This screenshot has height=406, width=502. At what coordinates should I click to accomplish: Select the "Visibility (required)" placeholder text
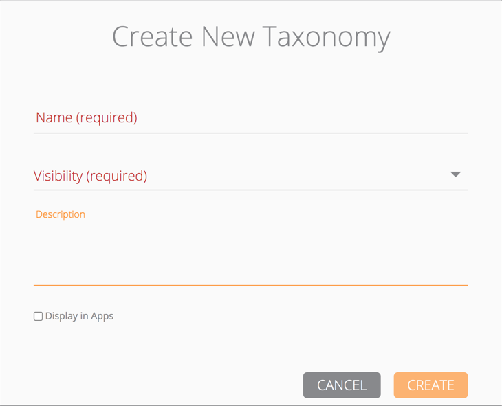click(x=90, y=176)
